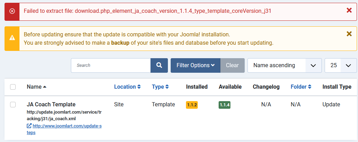The width and height of the screenshot is (358, 142).
Task: Check the JA Coach Template row checkbox
Action: coord(13,104)
